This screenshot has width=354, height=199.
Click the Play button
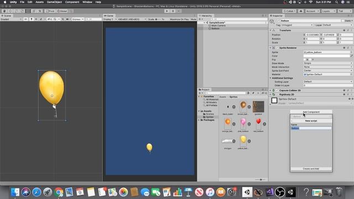click(167, 11)
